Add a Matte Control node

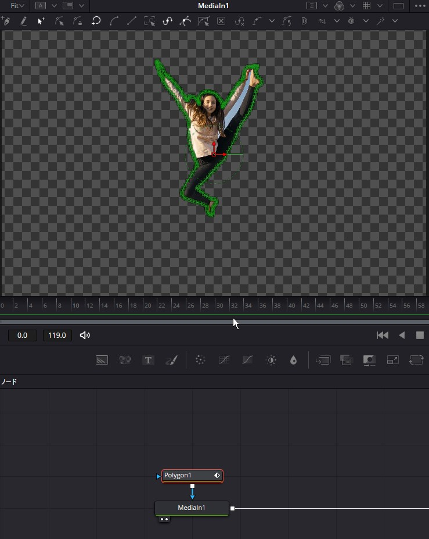pos(369,360)
